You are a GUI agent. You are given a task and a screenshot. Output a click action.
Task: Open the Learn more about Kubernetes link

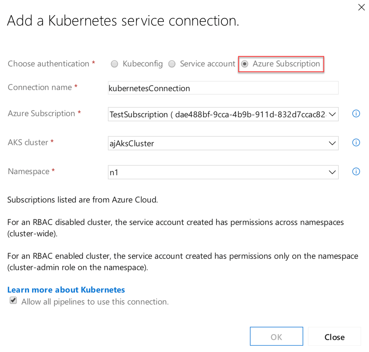coord(66,289)
